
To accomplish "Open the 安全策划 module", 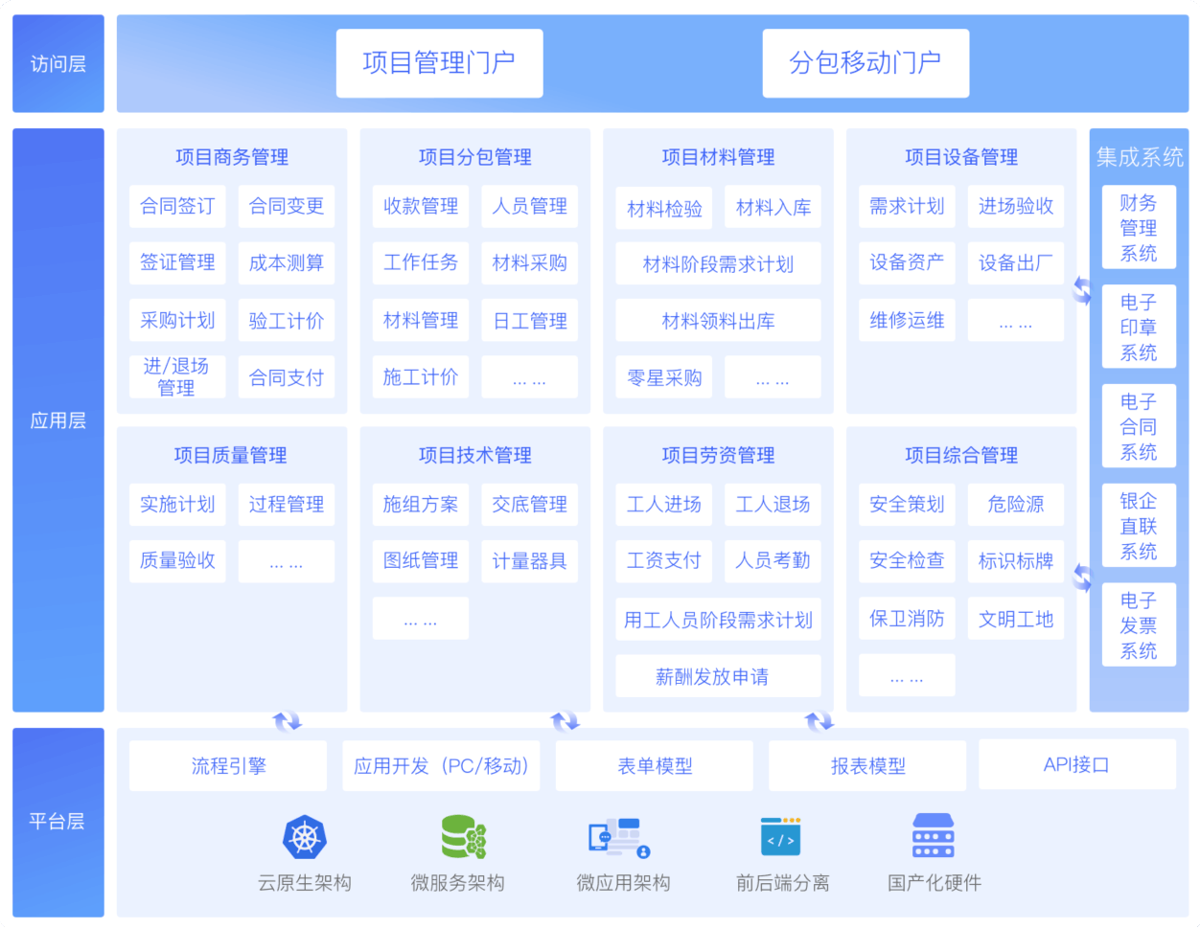I will click(x=907, y=505).
